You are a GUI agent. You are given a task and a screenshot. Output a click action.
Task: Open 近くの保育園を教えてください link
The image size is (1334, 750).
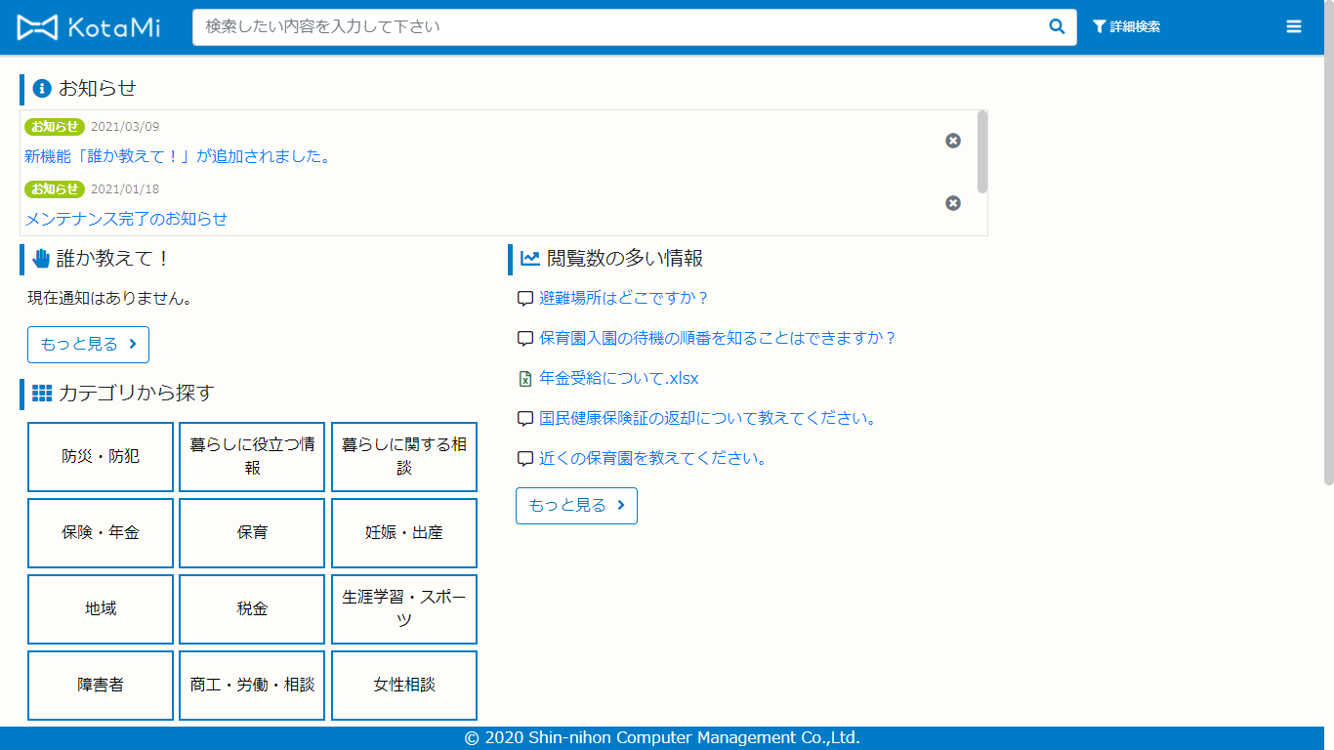(653, 458)
